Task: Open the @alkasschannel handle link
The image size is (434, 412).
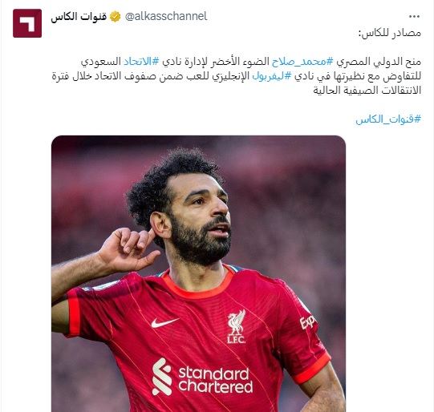Action: [166, 16]
